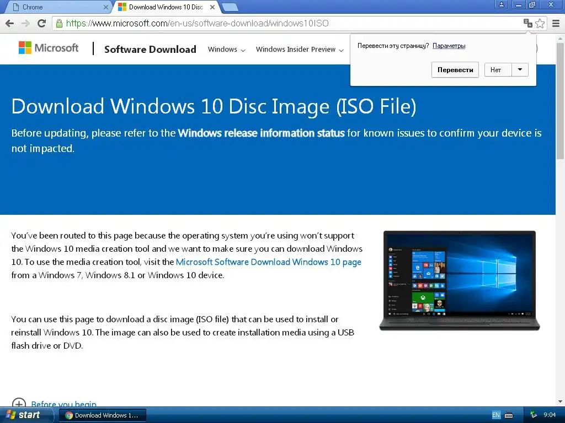Viewport: 565px width, 423px height.
Task: Click the browser forward arrow
Action: tap(25, 23)
